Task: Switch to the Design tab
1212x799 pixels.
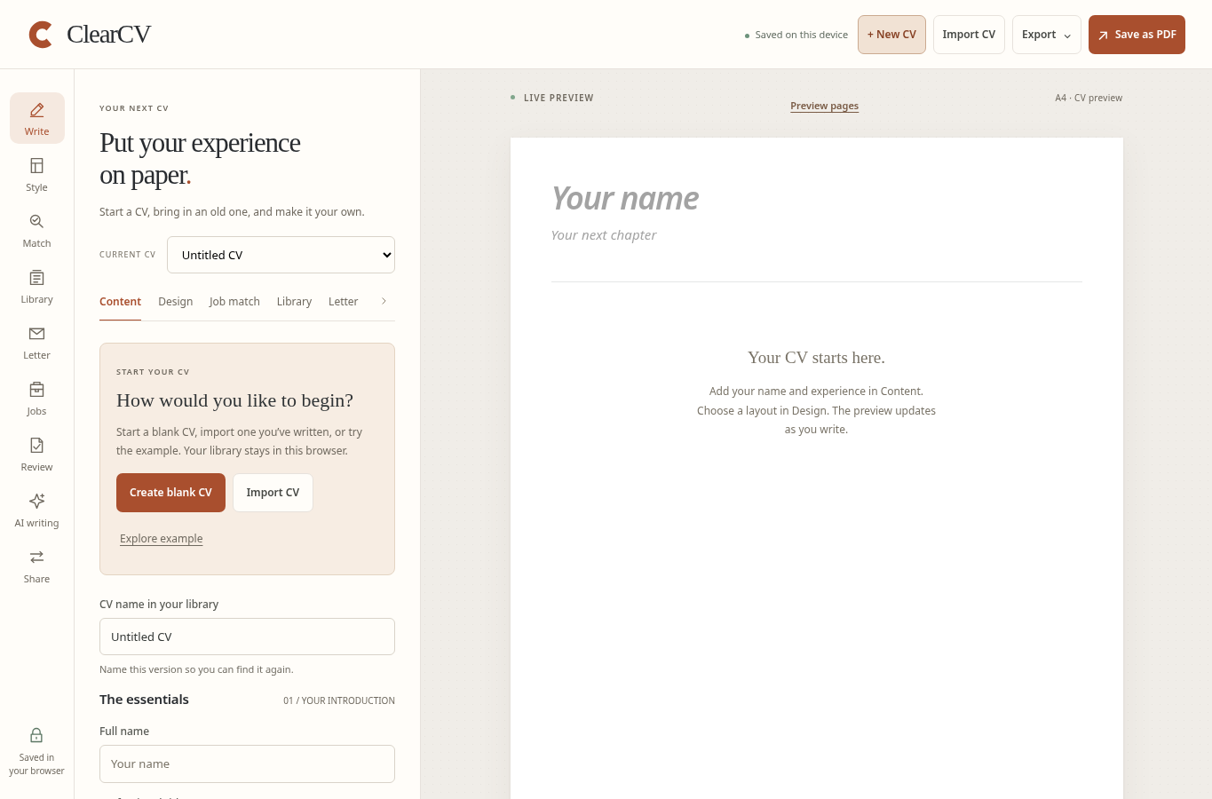Action: tap(176, 302)
